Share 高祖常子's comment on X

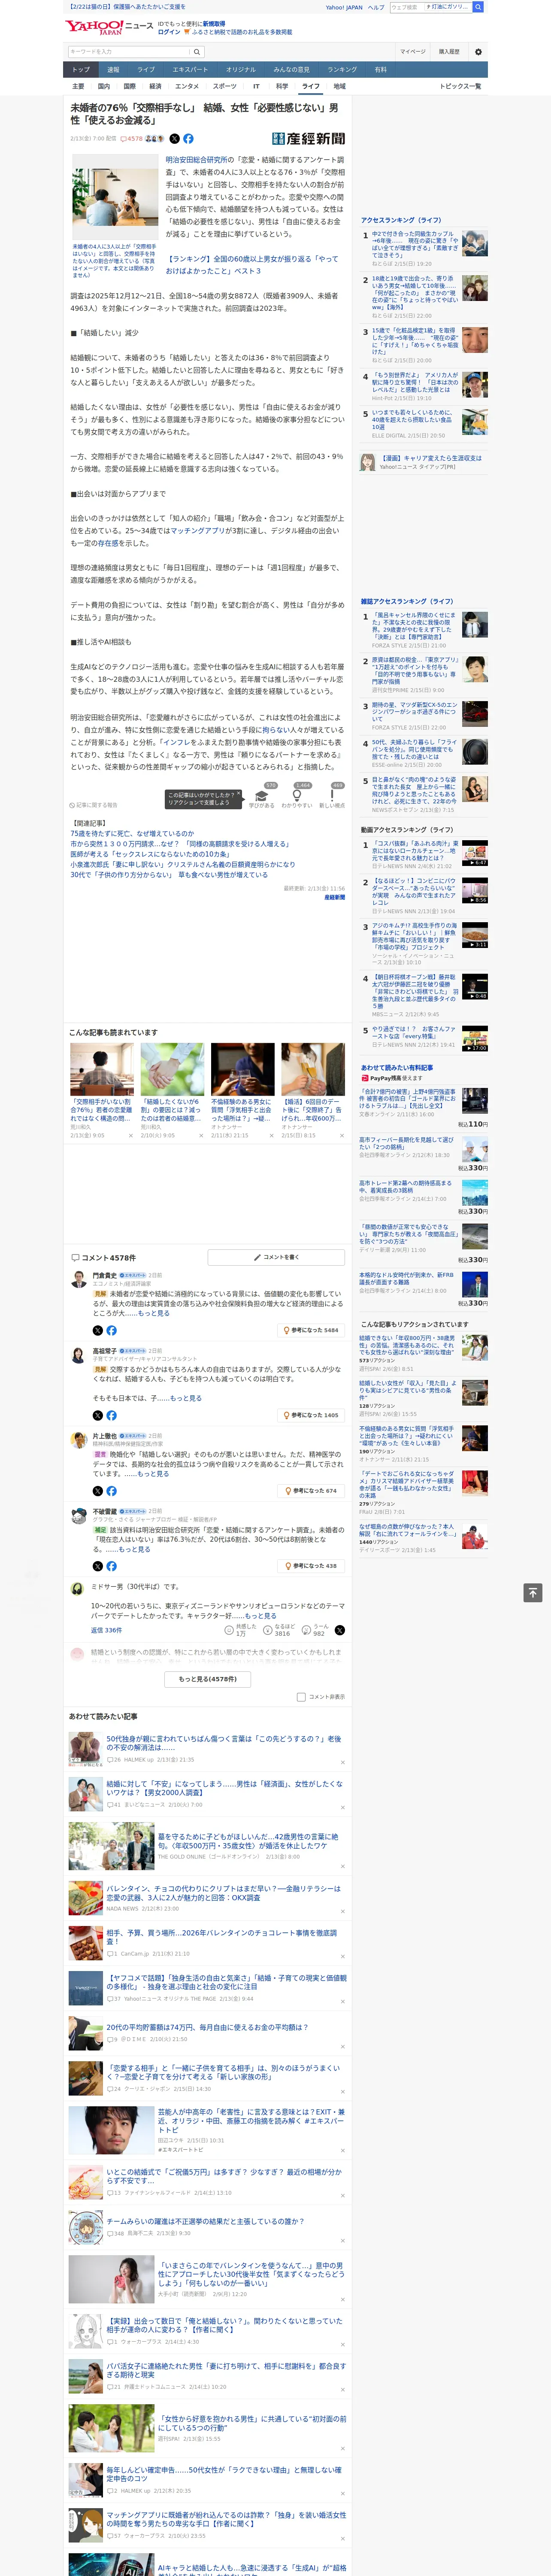(98, 1415)
